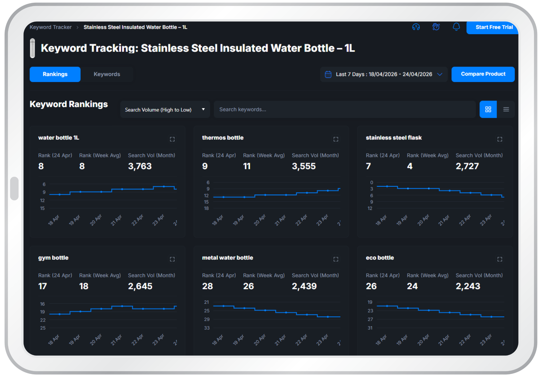
Task: Click Start Free Trial button
Action: [x=494, y=27]
